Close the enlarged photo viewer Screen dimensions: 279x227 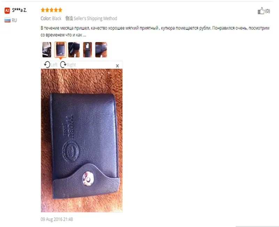click(117, 66)
